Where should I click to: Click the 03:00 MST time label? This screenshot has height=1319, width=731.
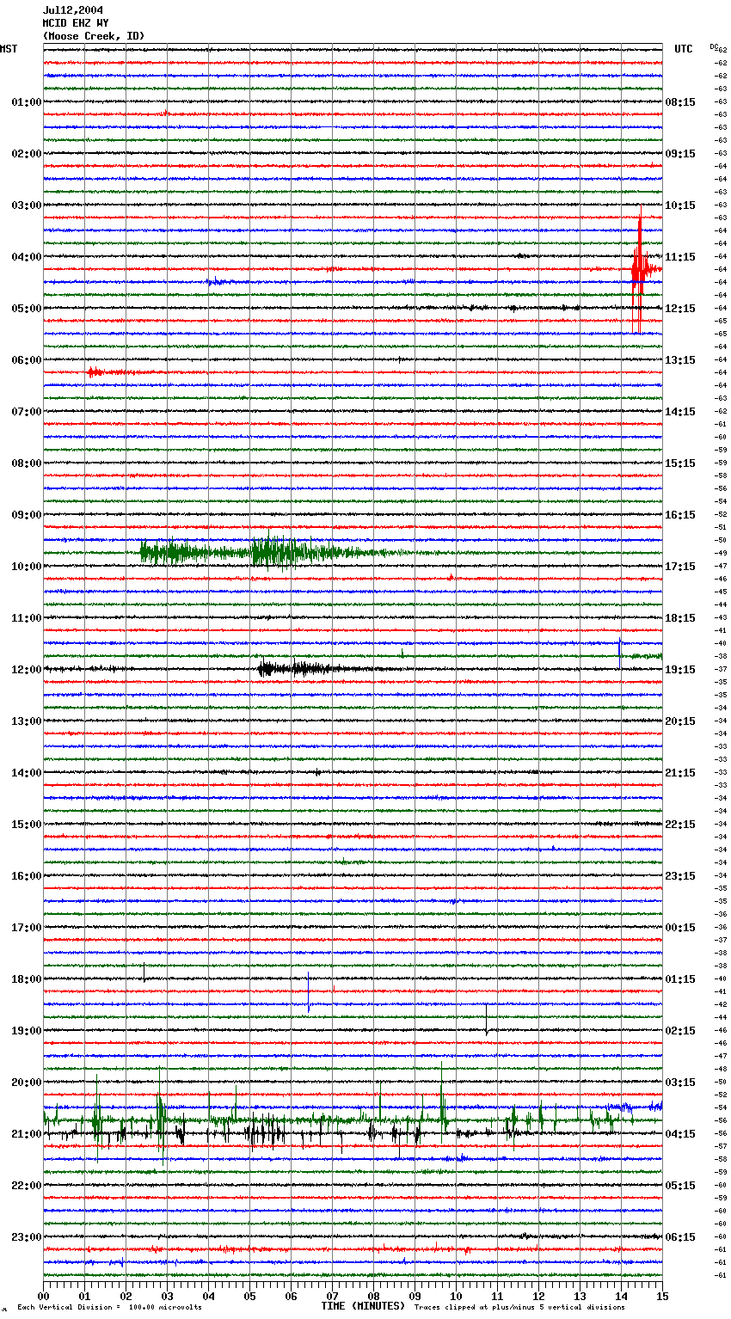(27, 206)
